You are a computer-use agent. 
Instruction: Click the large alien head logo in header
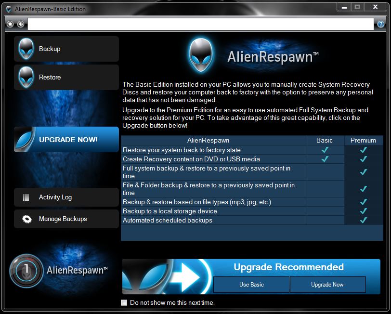coord(201,55)
